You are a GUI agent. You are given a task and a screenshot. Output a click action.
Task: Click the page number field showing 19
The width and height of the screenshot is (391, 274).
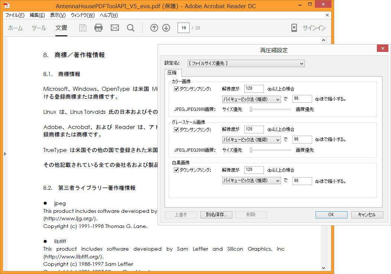coord(184,28)
